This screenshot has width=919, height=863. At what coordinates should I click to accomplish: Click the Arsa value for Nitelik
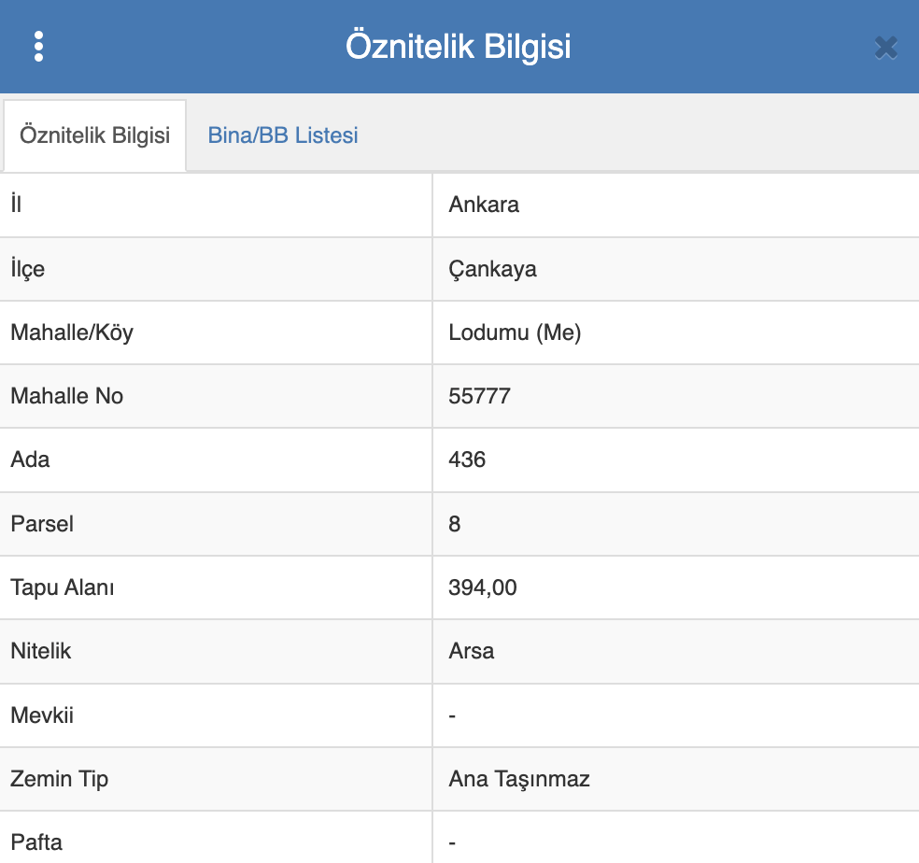pyautogui.click(x=472, y=651)
